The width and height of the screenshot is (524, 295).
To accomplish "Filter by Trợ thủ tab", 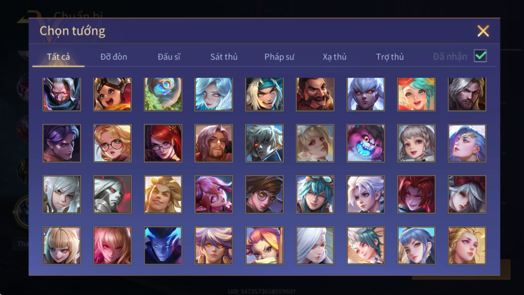I will [390, 57].
